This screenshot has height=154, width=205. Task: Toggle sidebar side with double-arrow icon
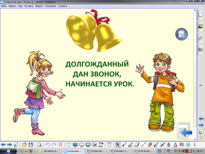201,86
